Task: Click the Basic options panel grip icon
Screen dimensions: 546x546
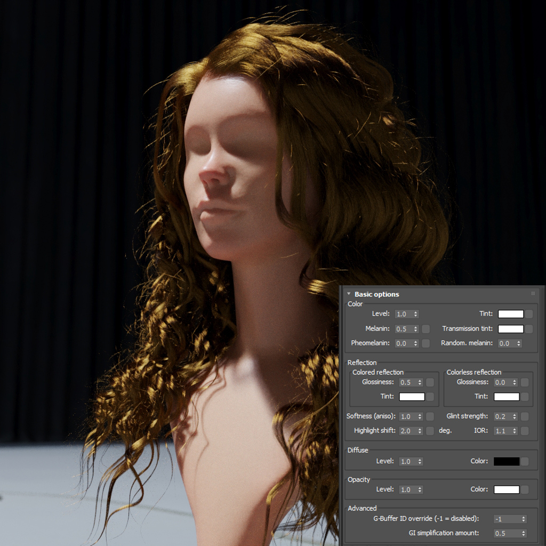Action: click(533, 294)
